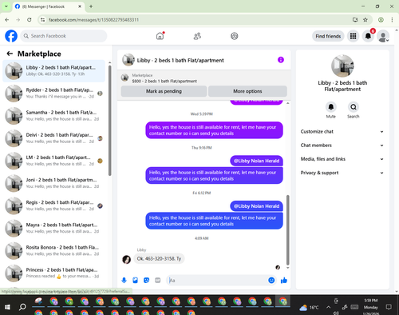Expand Media, files and links section
Screen dimensions: 399x315
(x=342, y=159)
